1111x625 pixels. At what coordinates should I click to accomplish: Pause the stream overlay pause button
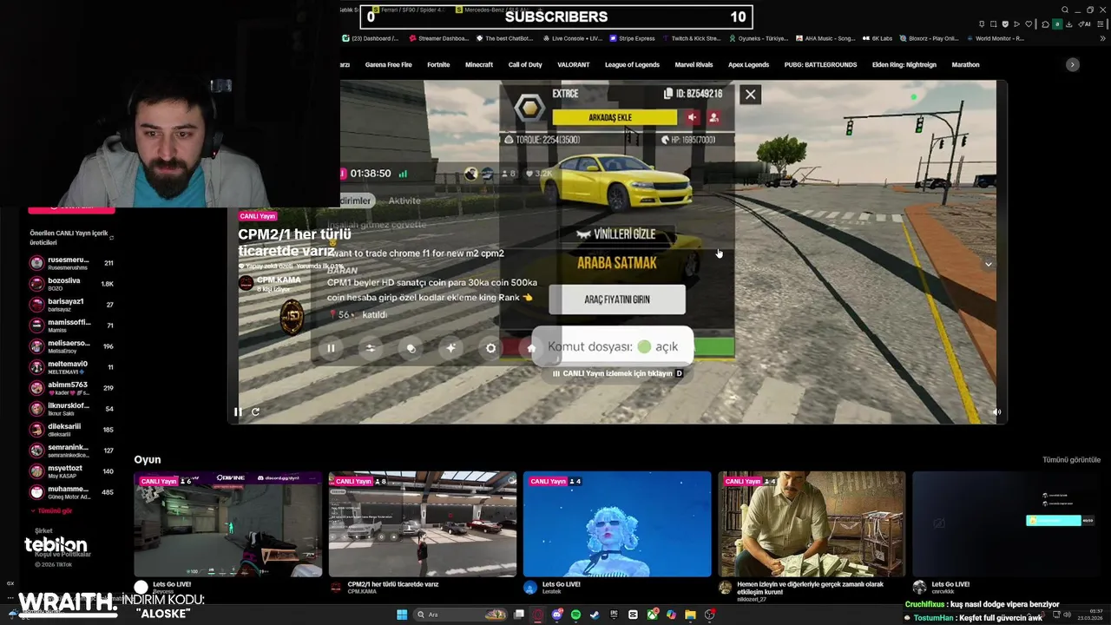point(331,348)
